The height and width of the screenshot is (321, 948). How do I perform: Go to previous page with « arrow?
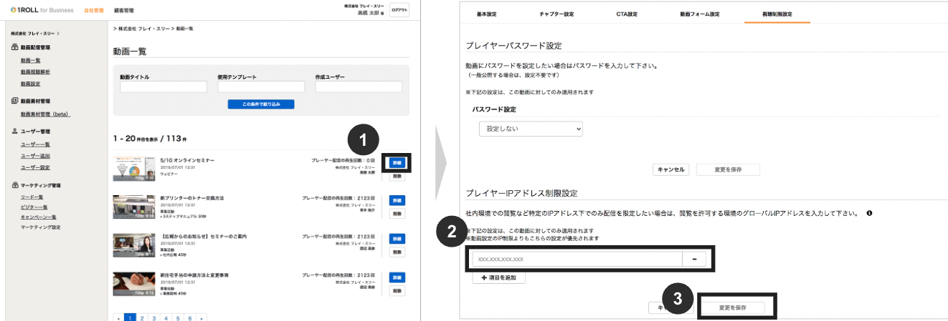118,317
